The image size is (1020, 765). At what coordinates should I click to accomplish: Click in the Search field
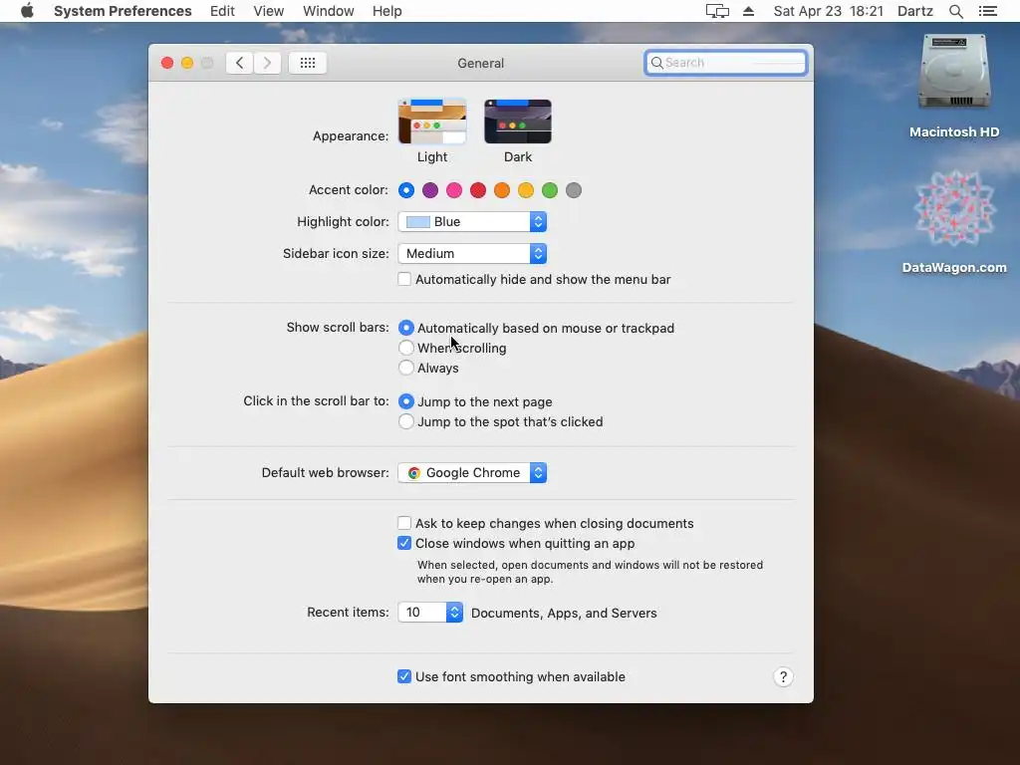(x=726, y=63)
